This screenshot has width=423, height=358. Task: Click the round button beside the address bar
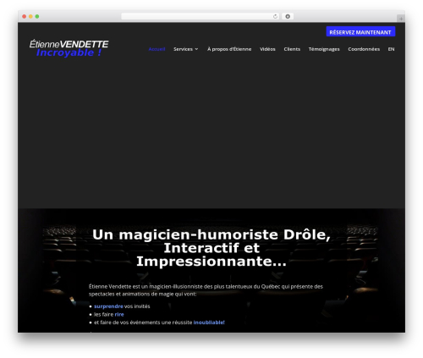coord(288,16)
